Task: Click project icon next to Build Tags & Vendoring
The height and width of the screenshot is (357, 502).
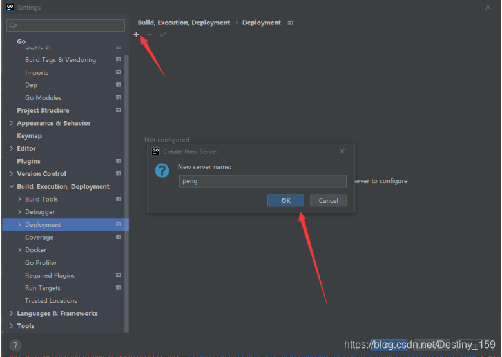Action: 118,59
